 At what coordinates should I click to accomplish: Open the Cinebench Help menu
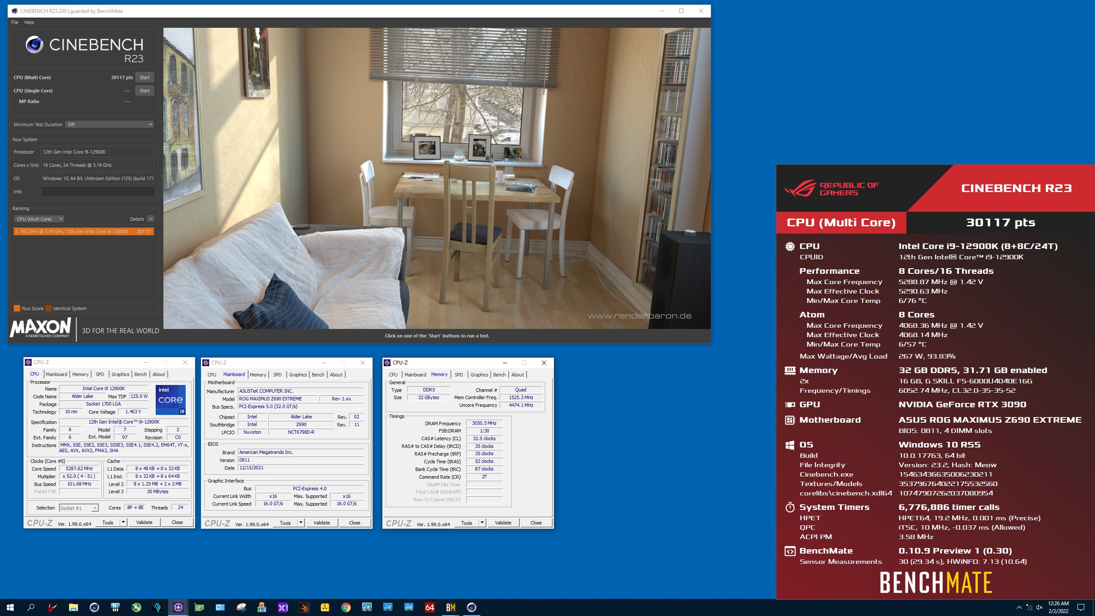coord(29,22)
